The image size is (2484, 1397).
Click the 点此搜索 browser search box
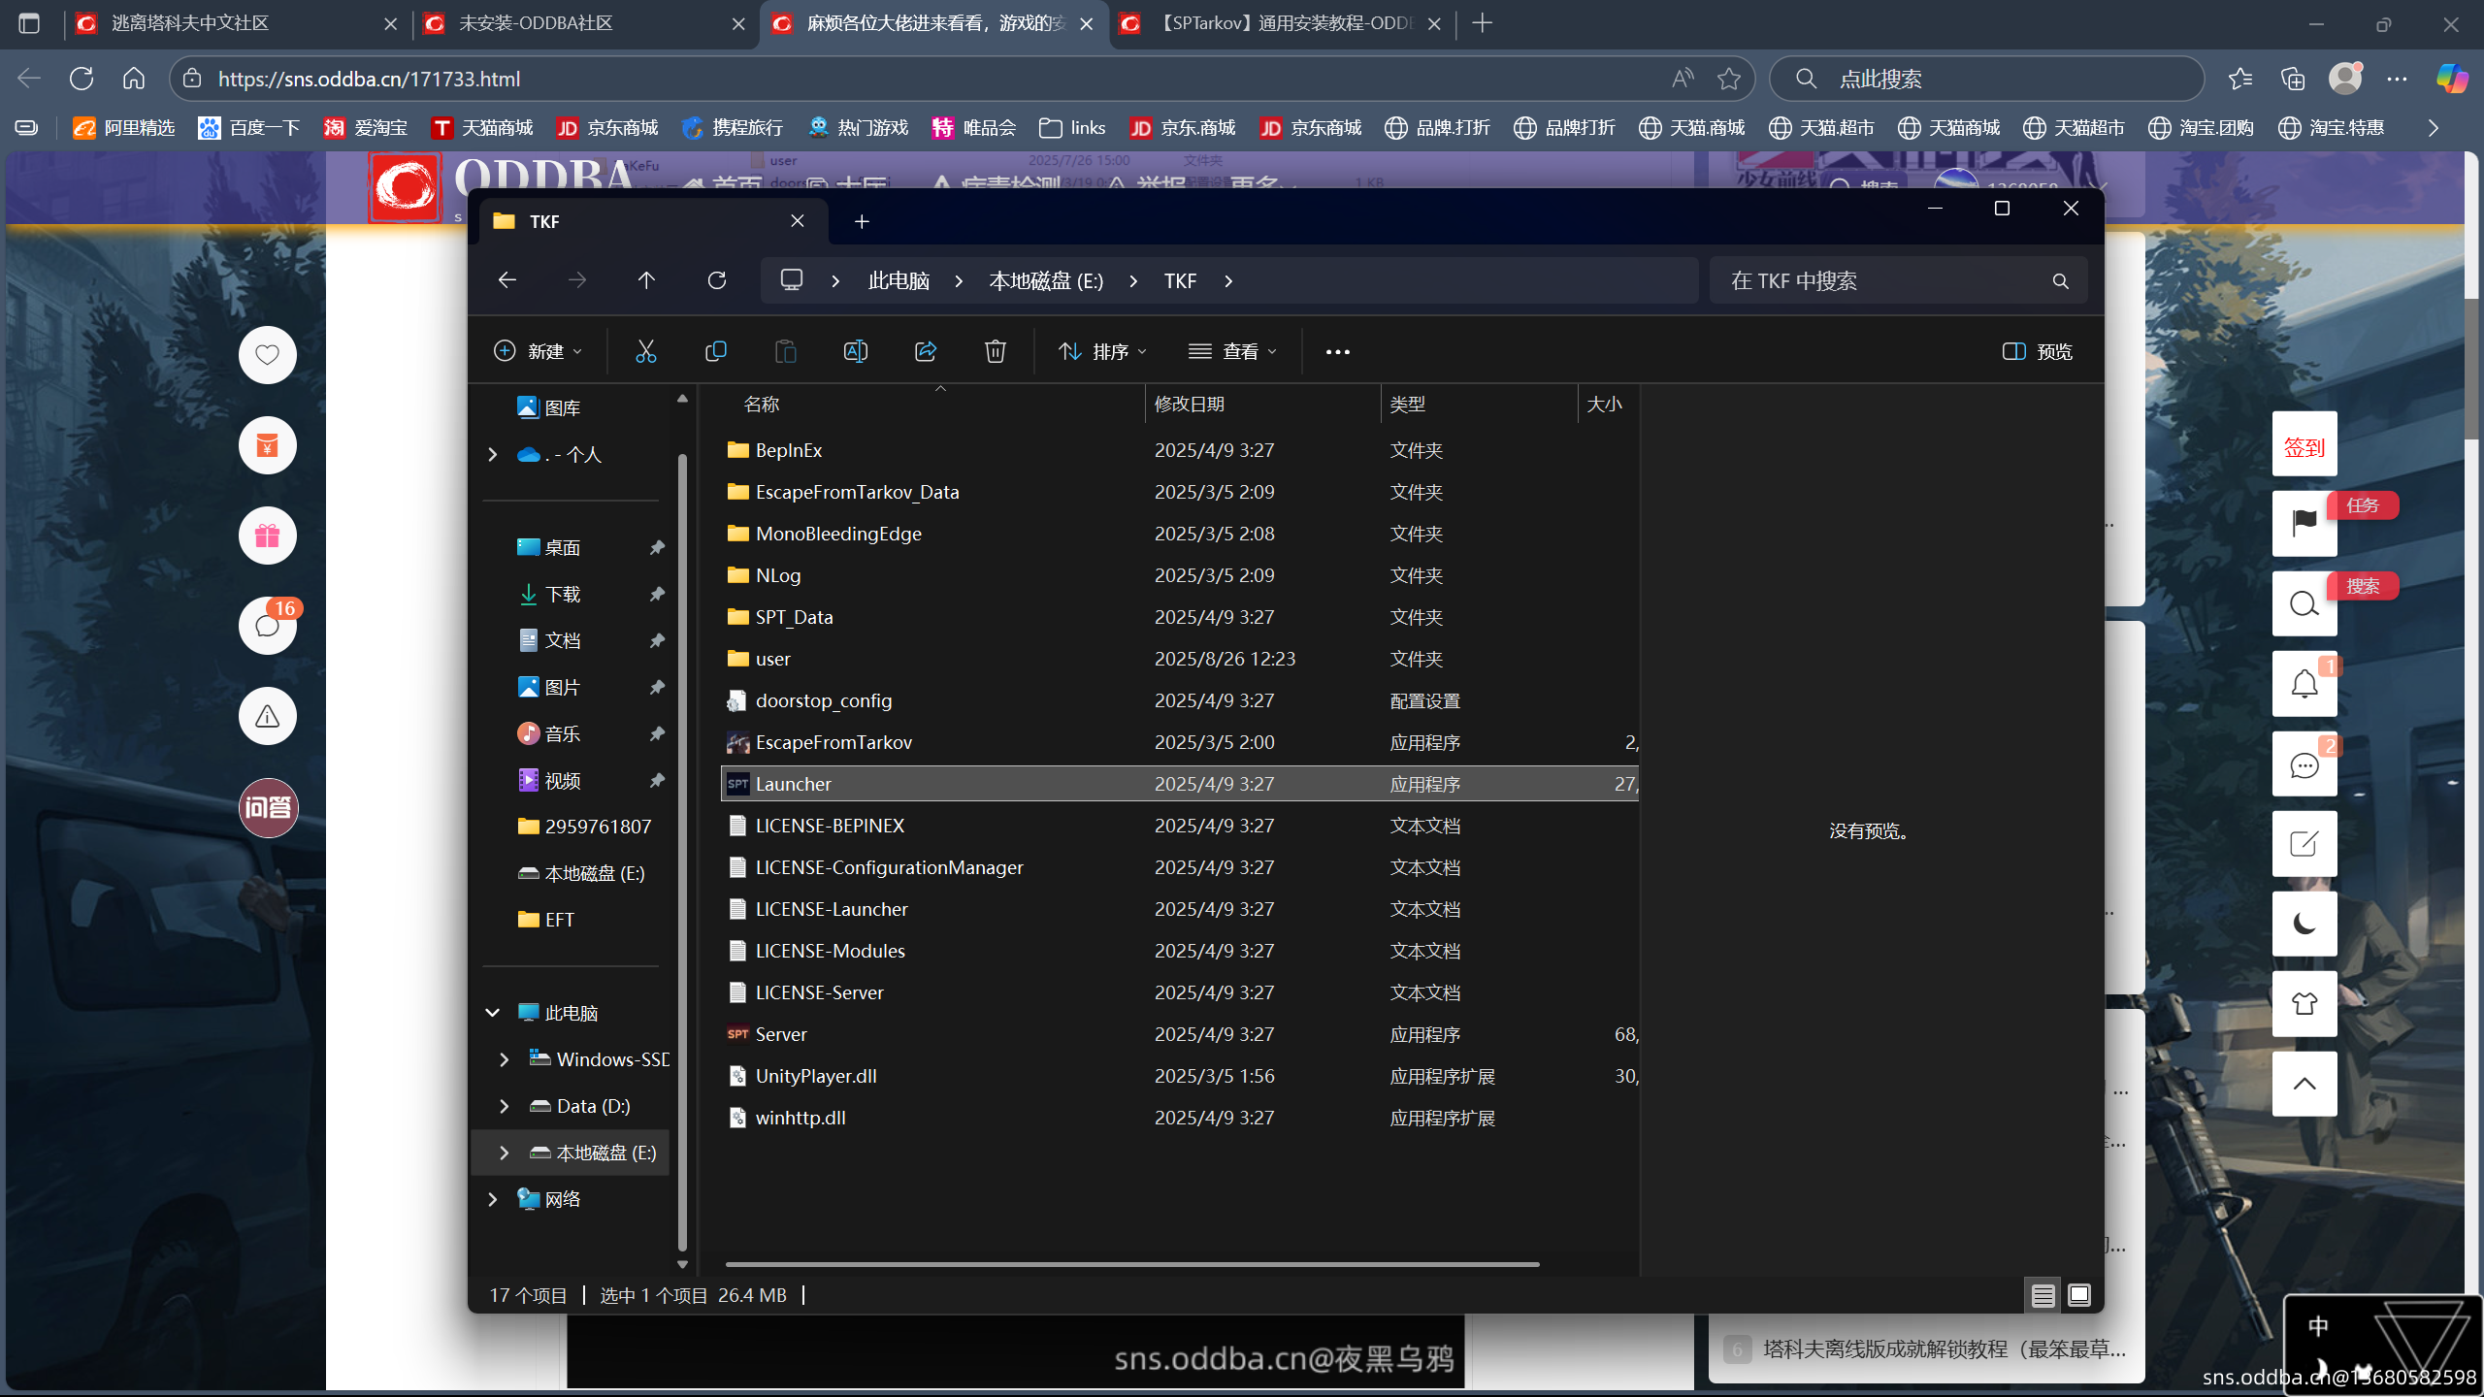[1985, 79]
